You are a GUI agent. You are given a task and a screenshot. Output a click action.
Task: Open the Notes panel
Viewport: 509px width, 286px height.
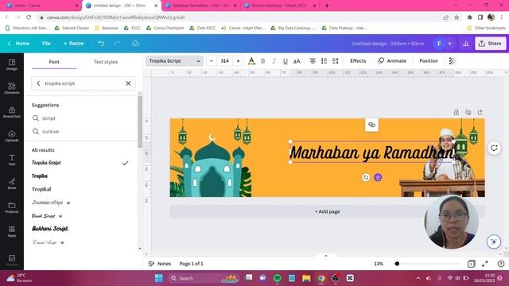pyautogui.click(x=159, y=264)
